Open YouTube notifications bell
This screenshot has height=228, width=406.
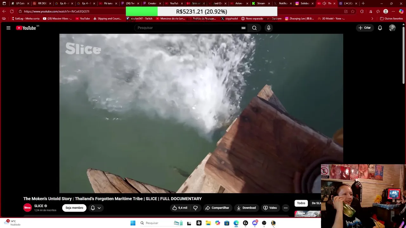tap(380, 28)
